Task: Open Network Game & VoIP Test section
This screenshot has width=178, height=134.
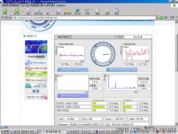Action: click(x=122, y=70)
